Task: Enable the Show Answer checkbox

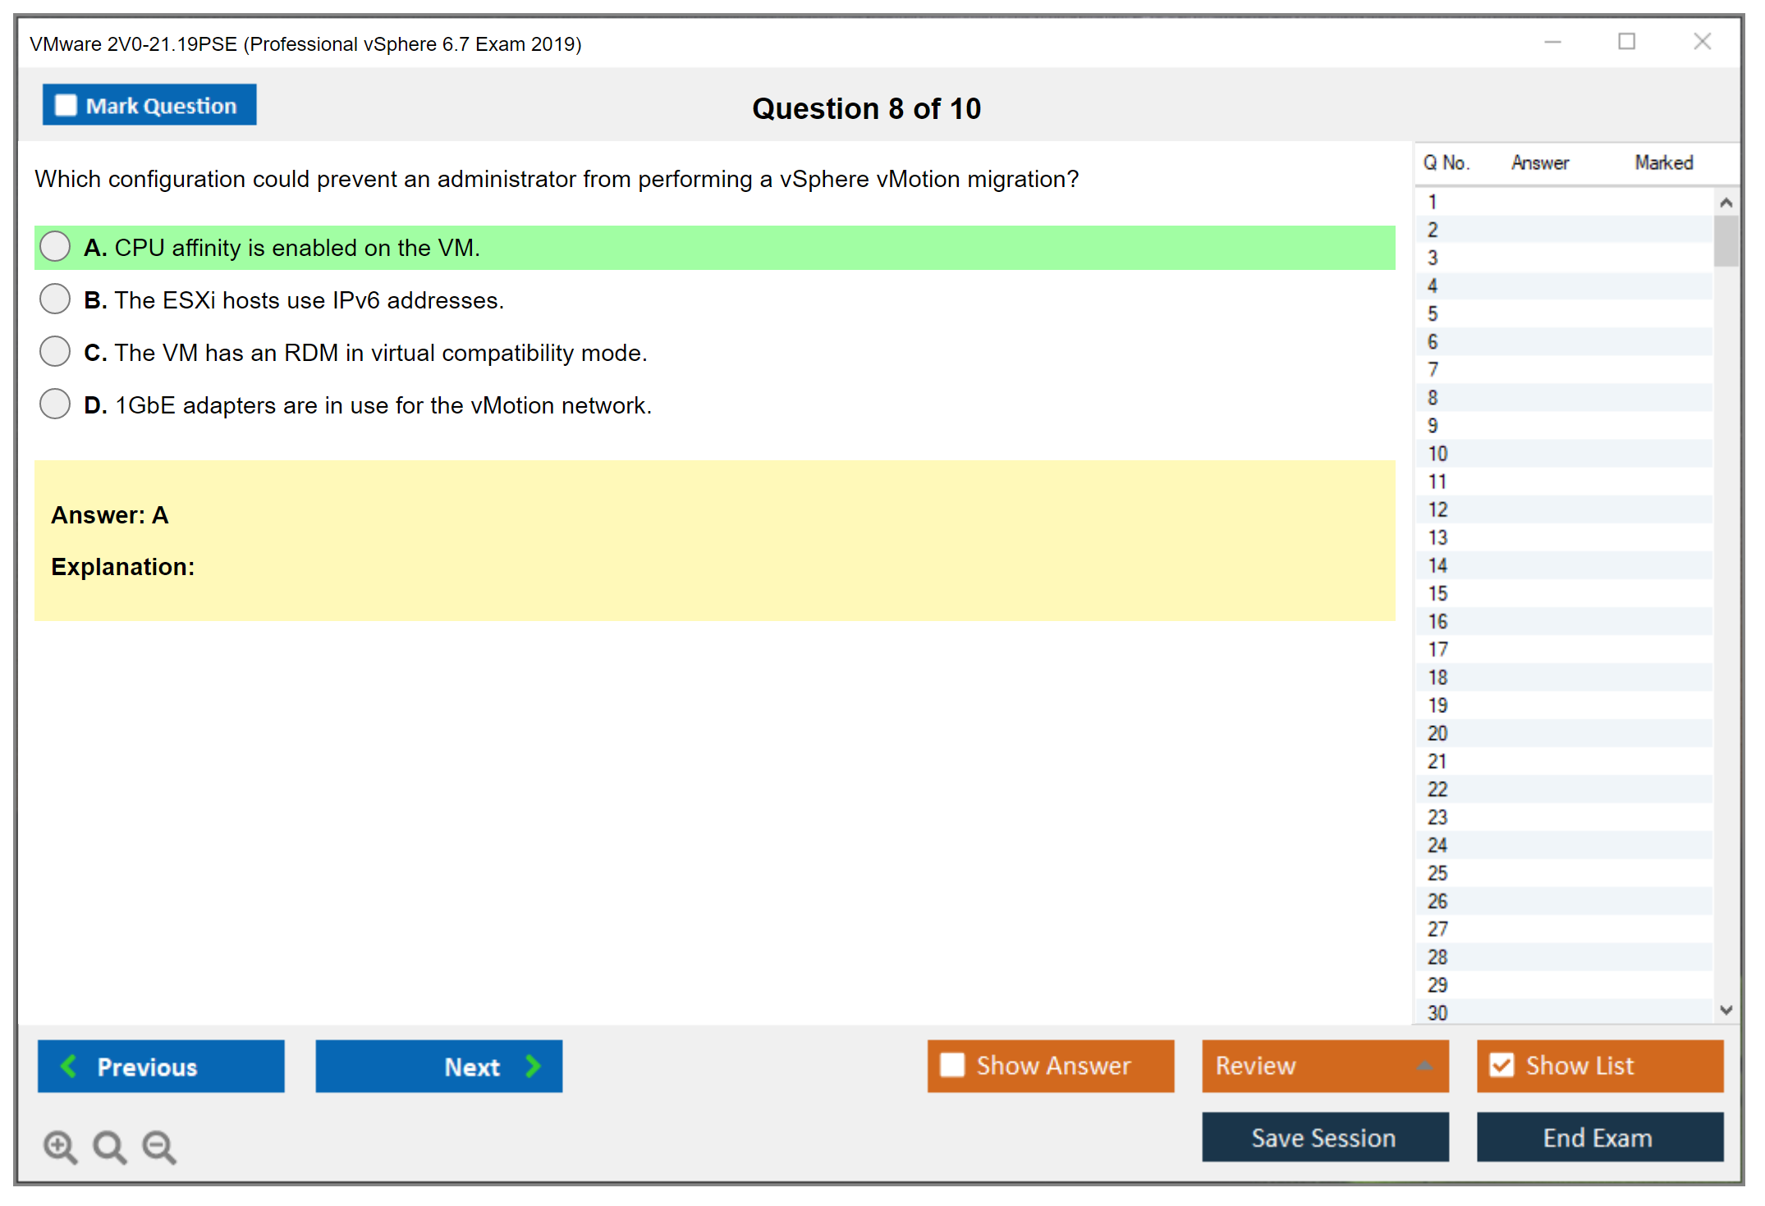Action: (952, 1065)
